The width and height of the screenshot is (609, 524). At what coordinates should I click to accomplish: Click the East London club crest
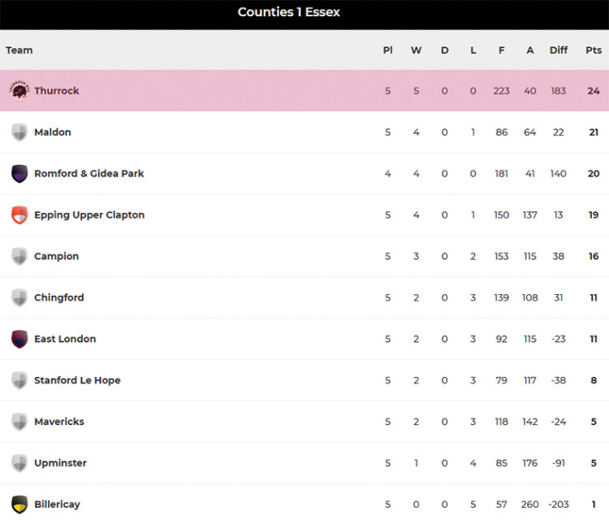point(19,339)
